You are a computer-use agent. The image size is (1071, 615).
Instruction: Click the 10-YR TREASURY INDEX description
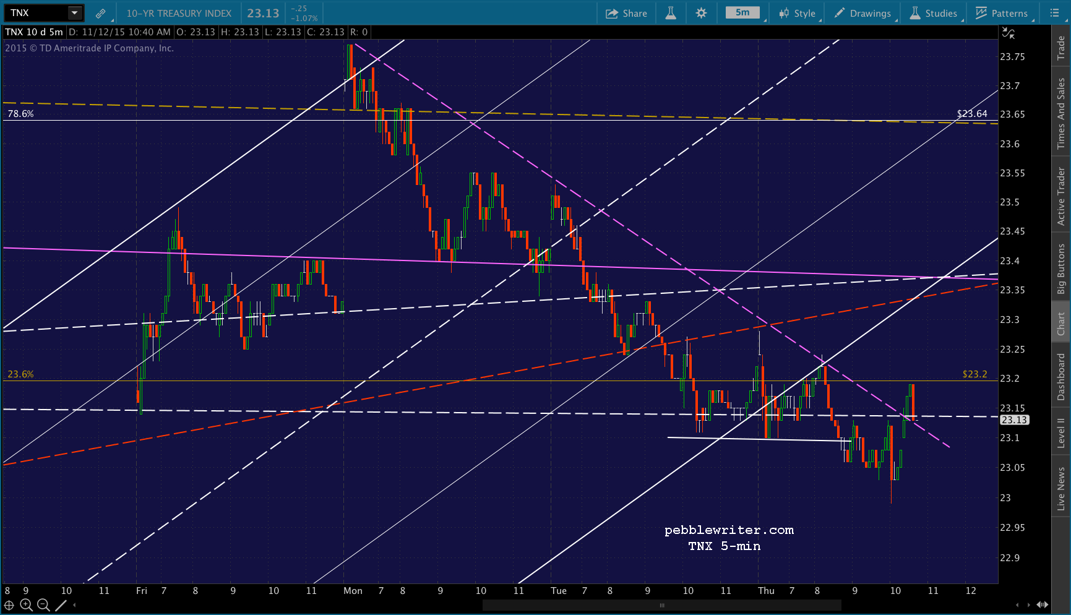[179, 13]
